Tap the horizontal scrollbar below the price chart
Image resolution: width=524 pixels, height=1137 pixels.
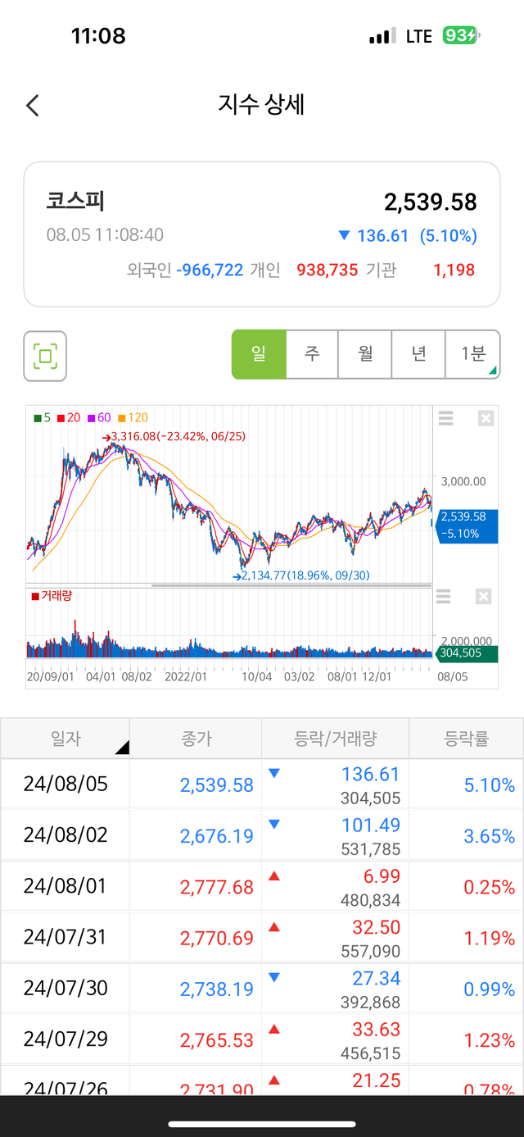pos(291,585)
